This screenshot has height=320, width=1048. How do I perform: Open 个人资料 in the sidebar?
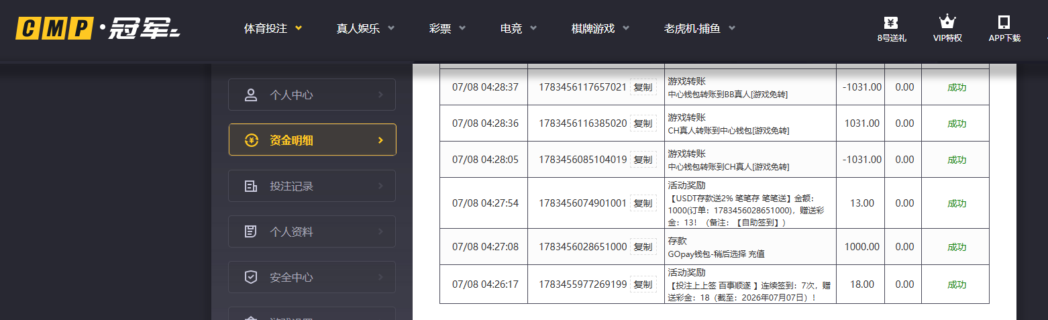[312, 231]
